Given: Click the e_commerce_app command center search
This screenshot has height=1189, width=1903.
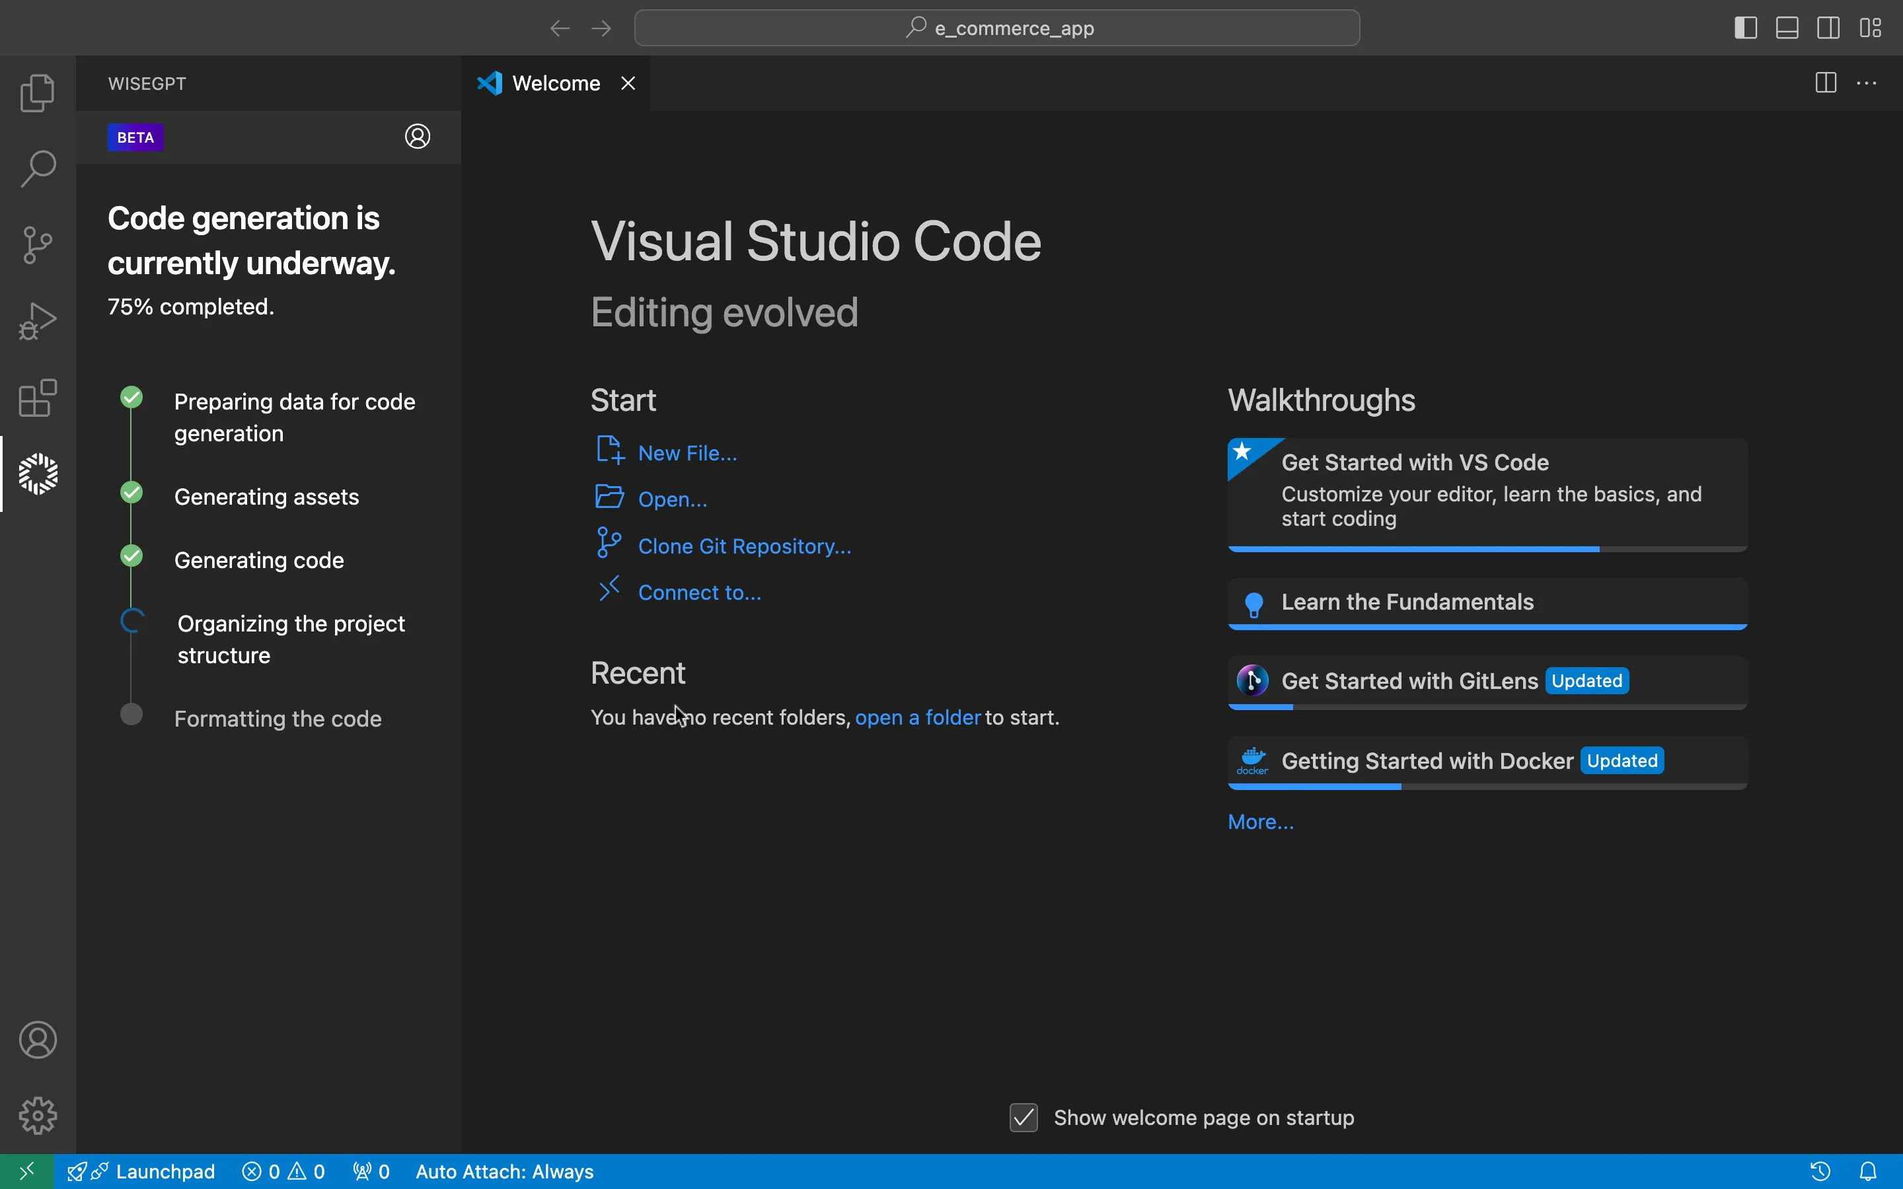Looking at the screenshot, I should point(997,28).
